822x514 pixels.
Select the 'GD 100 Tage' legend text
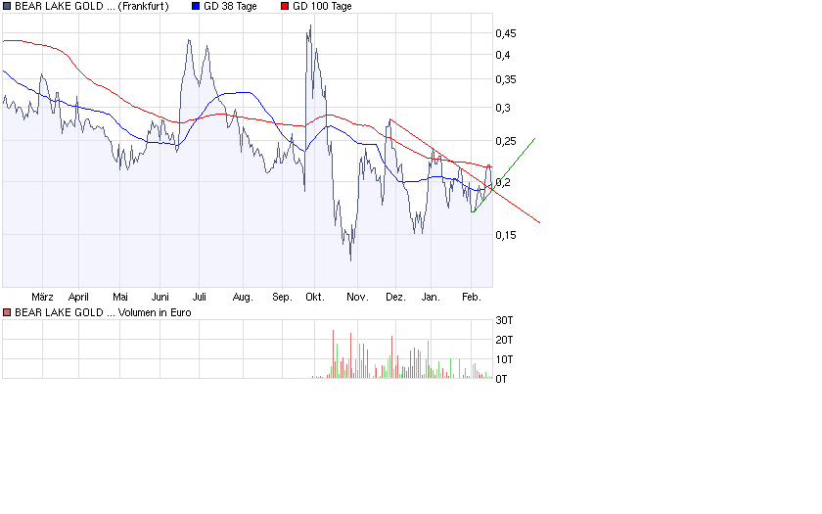point(322,6)
